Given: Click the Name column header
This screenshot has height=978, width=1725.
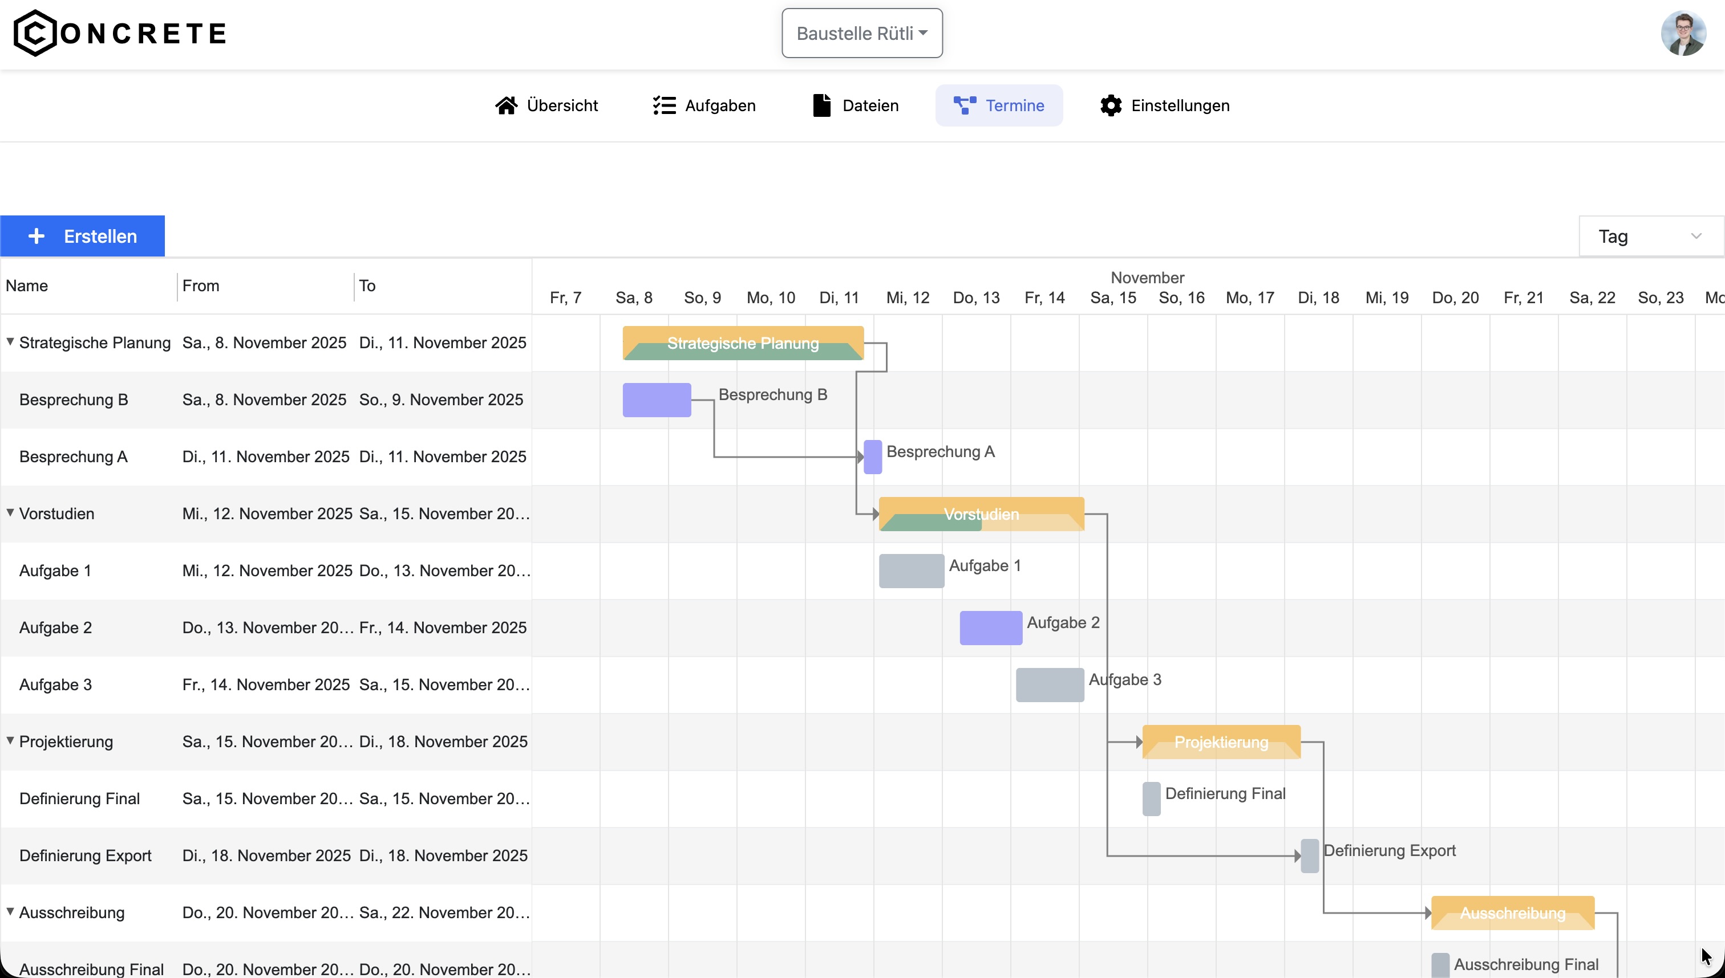Looking at the screenshot, I should click(27, 286).
